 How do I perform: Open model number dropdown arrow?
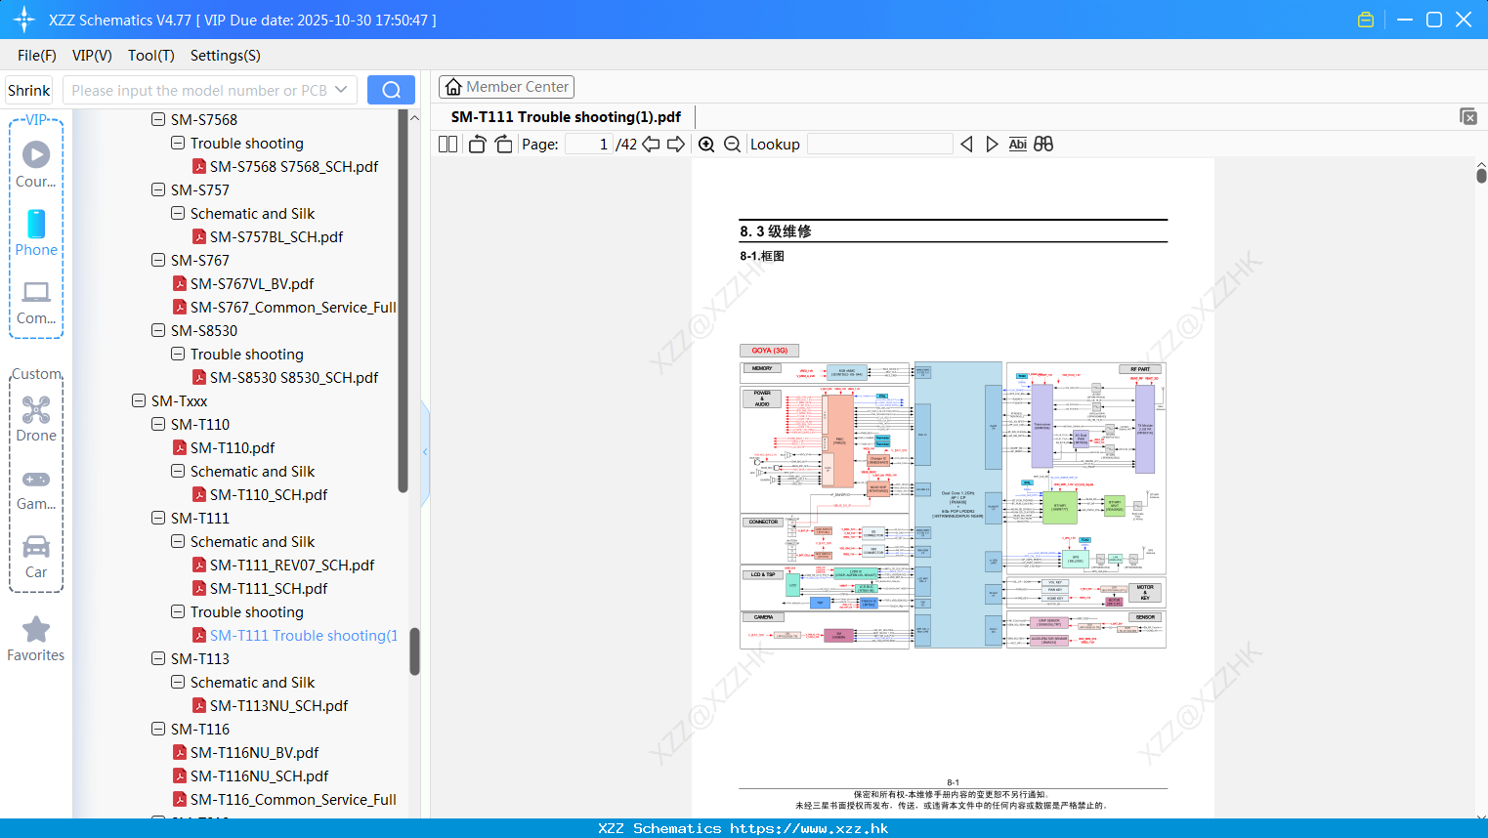coord(341,90)
